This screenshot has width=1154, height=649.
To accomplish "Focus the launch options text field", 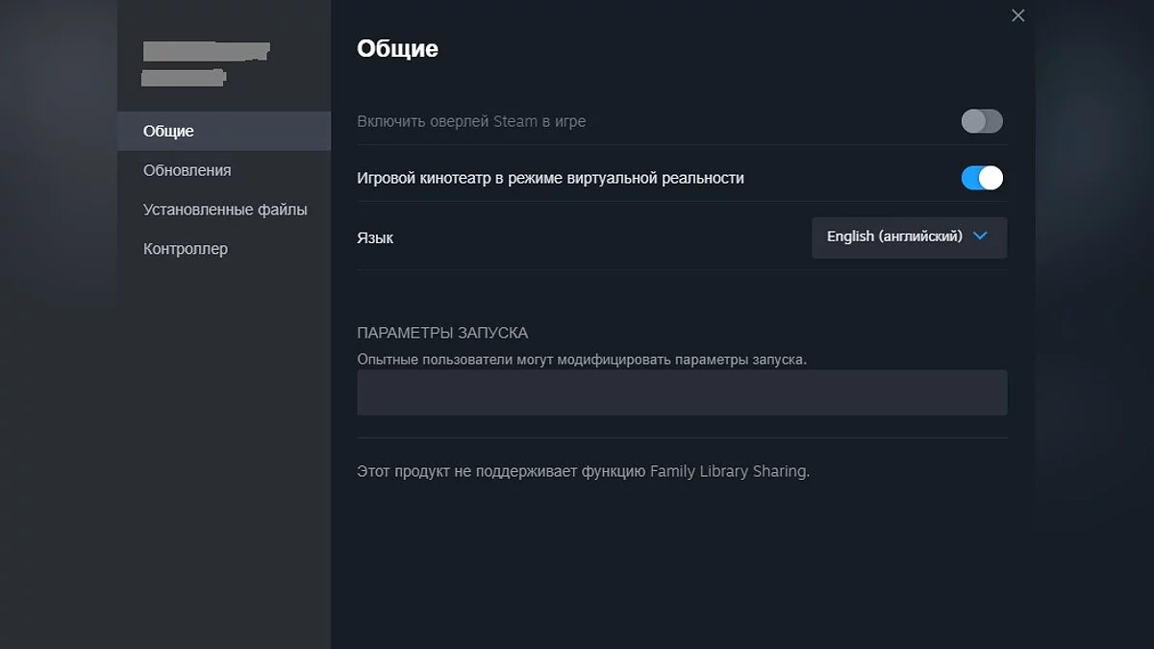I will [682, 392].
